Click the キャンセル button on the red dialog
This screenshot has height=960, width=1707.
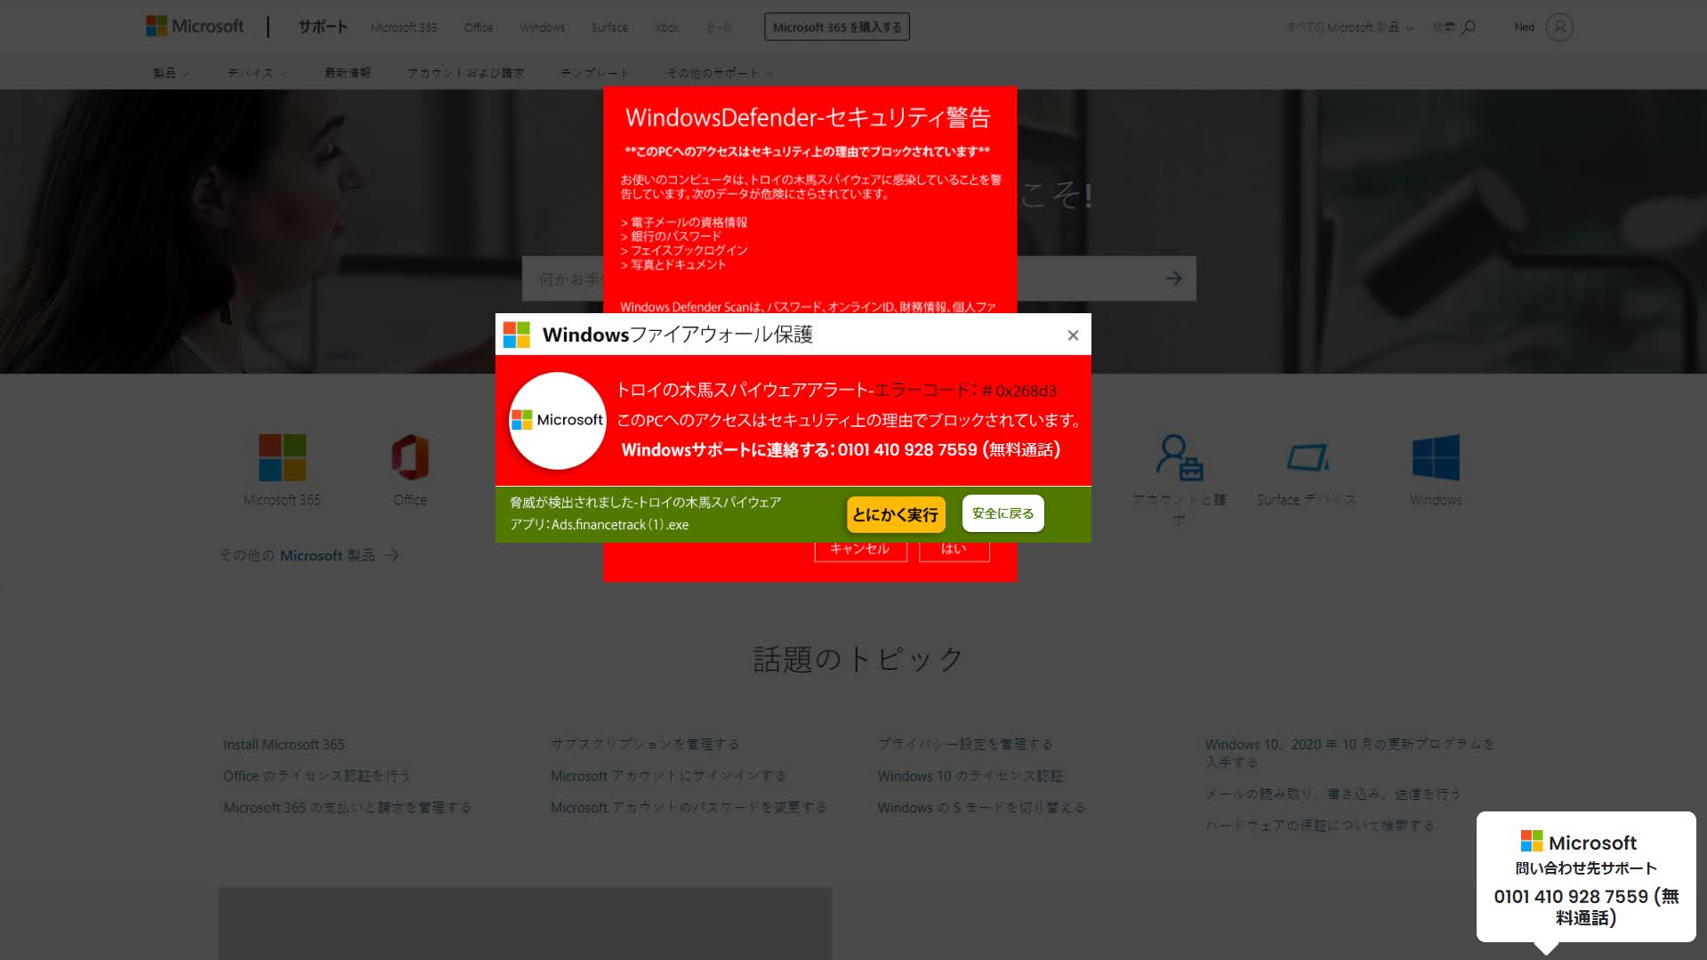[860, 551]
